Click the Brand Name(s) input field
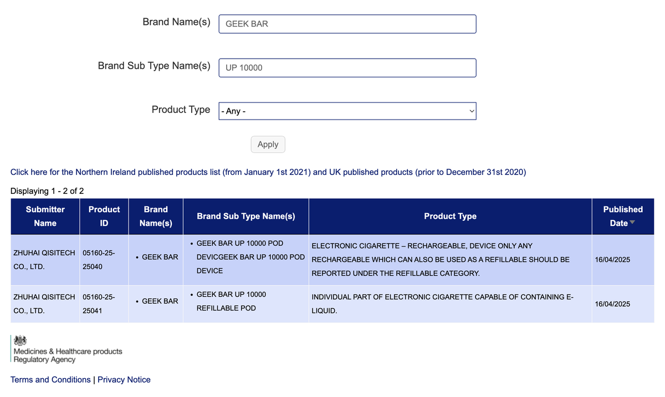665x397 pixels. [347, 24]
